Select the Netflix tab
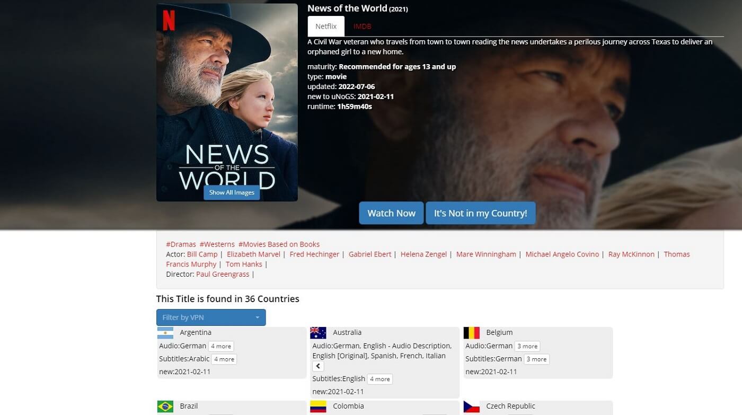742x415 pixels. click(326, 26)
